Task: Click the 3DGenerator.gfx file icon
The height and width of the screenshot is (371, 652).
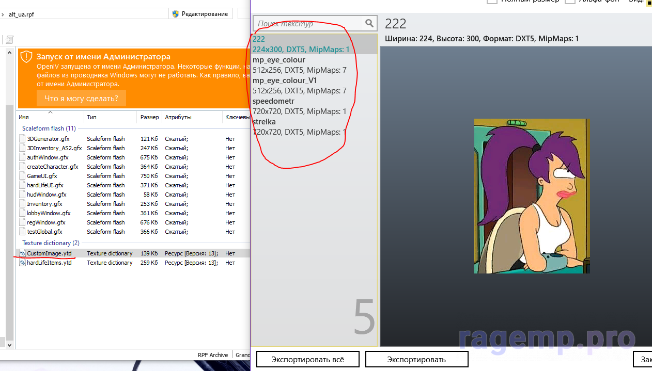Action: [22, 139]
